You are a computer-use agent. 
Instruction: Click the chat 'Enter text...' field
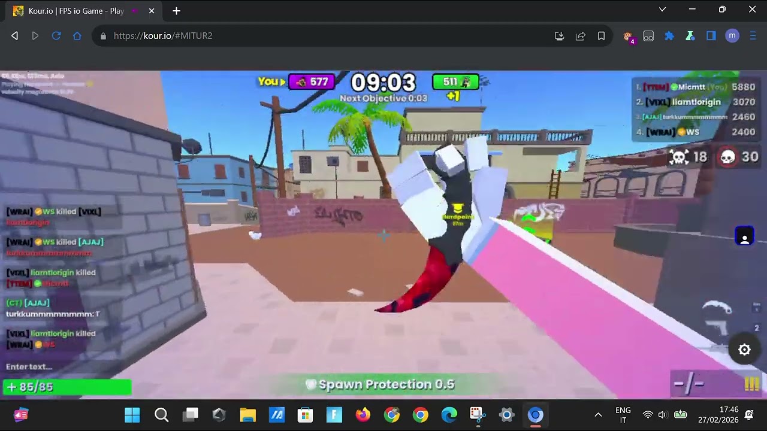(66, 366)
